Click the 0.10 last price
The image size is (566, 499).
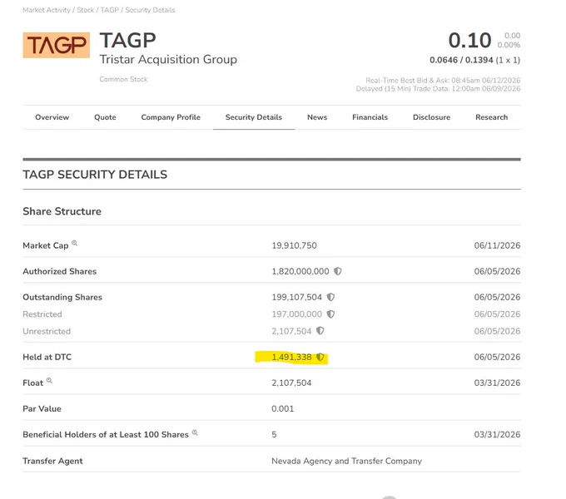coord(469,40)
